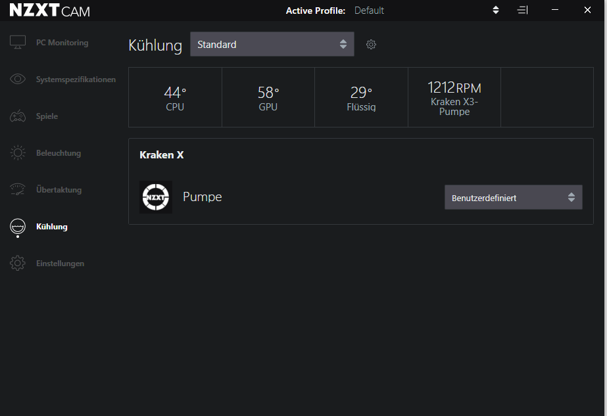Minimize the NZXT CAM window
This screenshot has height=416, width=607.
click(x=555, y=10)
